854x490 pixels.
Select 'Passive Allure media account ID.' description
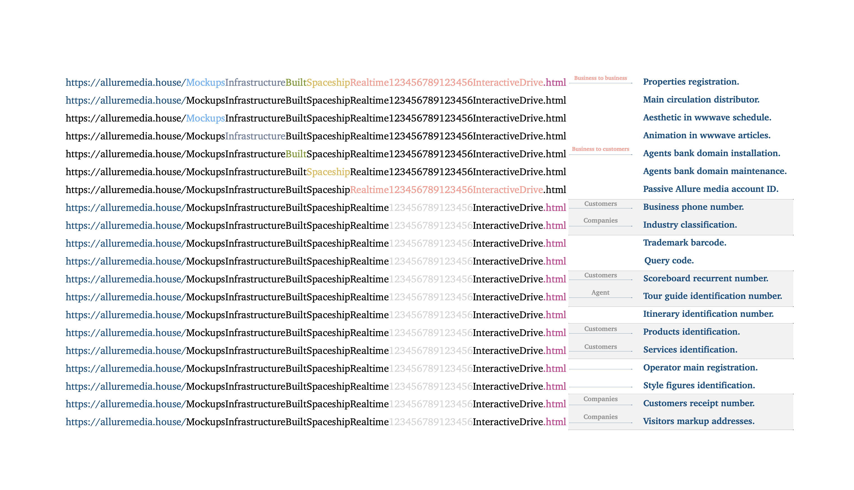[x=711, y=189]
